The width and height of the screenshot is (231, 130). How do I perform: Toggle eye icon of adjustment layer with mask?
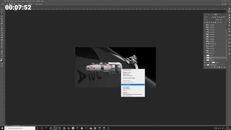click(x=205, y=62)
